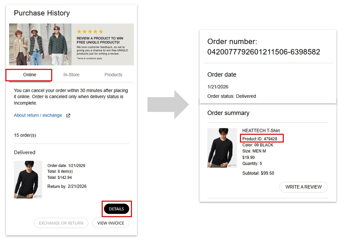Click the fourth star rating icon
344x241 pixels.
pyautogui.click(x=95, y=31)
